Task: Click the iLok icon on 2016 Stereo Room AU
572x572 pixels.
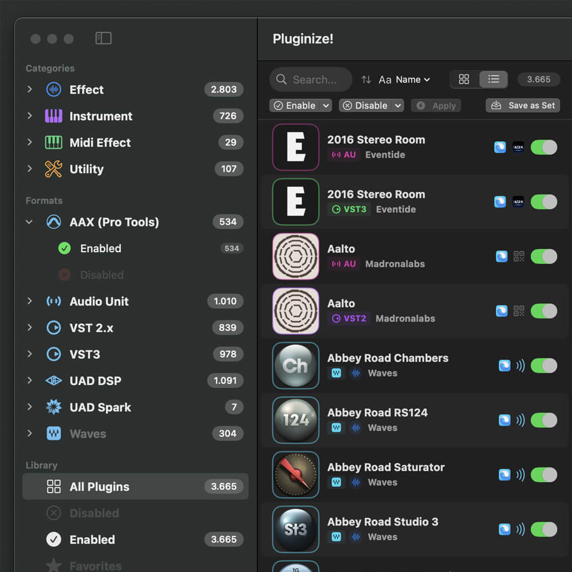Action: pyautogui.click(x=518, y=148)
